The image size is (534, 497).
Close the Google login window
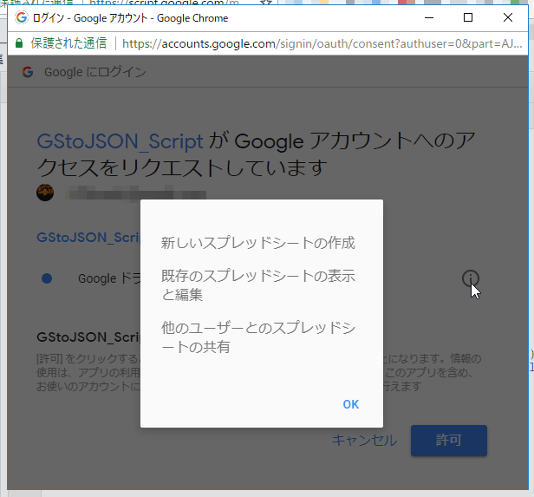[508, 17]
